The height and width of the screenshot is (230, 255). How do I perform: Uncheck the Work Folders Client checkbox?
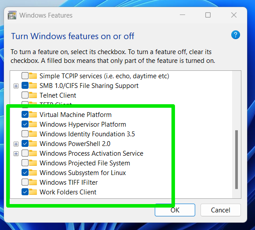point(25,192)
